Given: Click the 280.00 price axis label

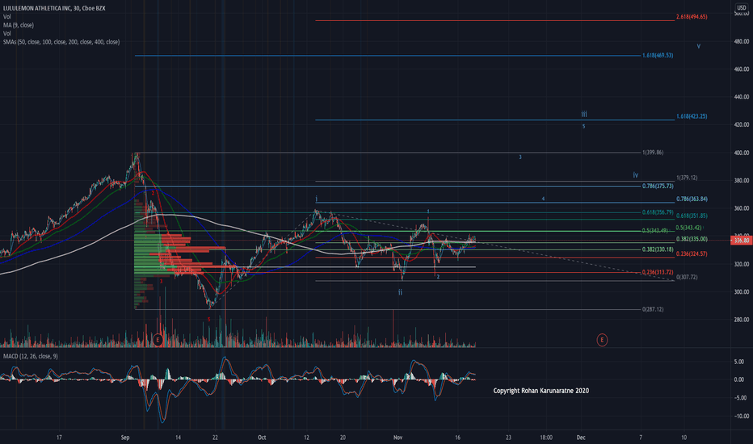Looking at the screenshot, I should (742, 320).
